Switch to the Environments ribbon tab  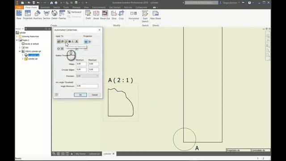[x=99, y=7]
